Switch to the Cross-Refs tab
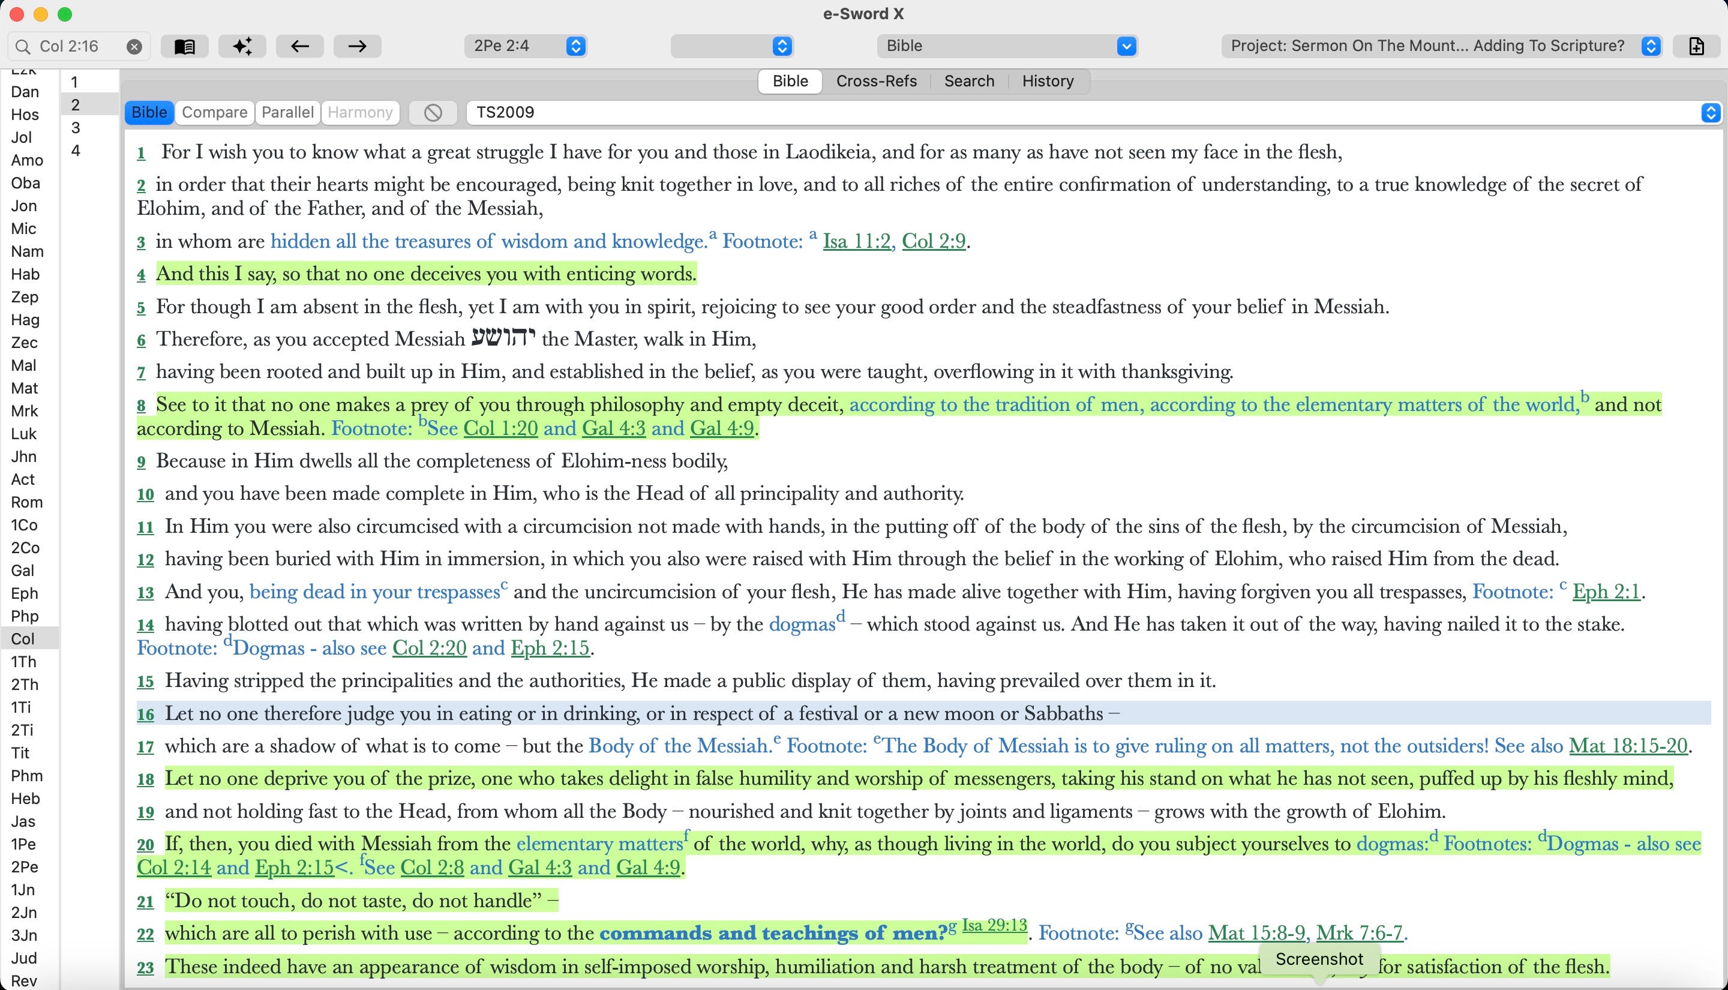1728x990 pixels. pyautogui.click(x=875, y=81)
